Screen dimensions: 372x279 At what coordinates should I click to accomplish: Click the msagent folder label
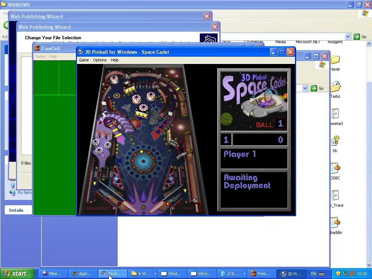[335, 42]
